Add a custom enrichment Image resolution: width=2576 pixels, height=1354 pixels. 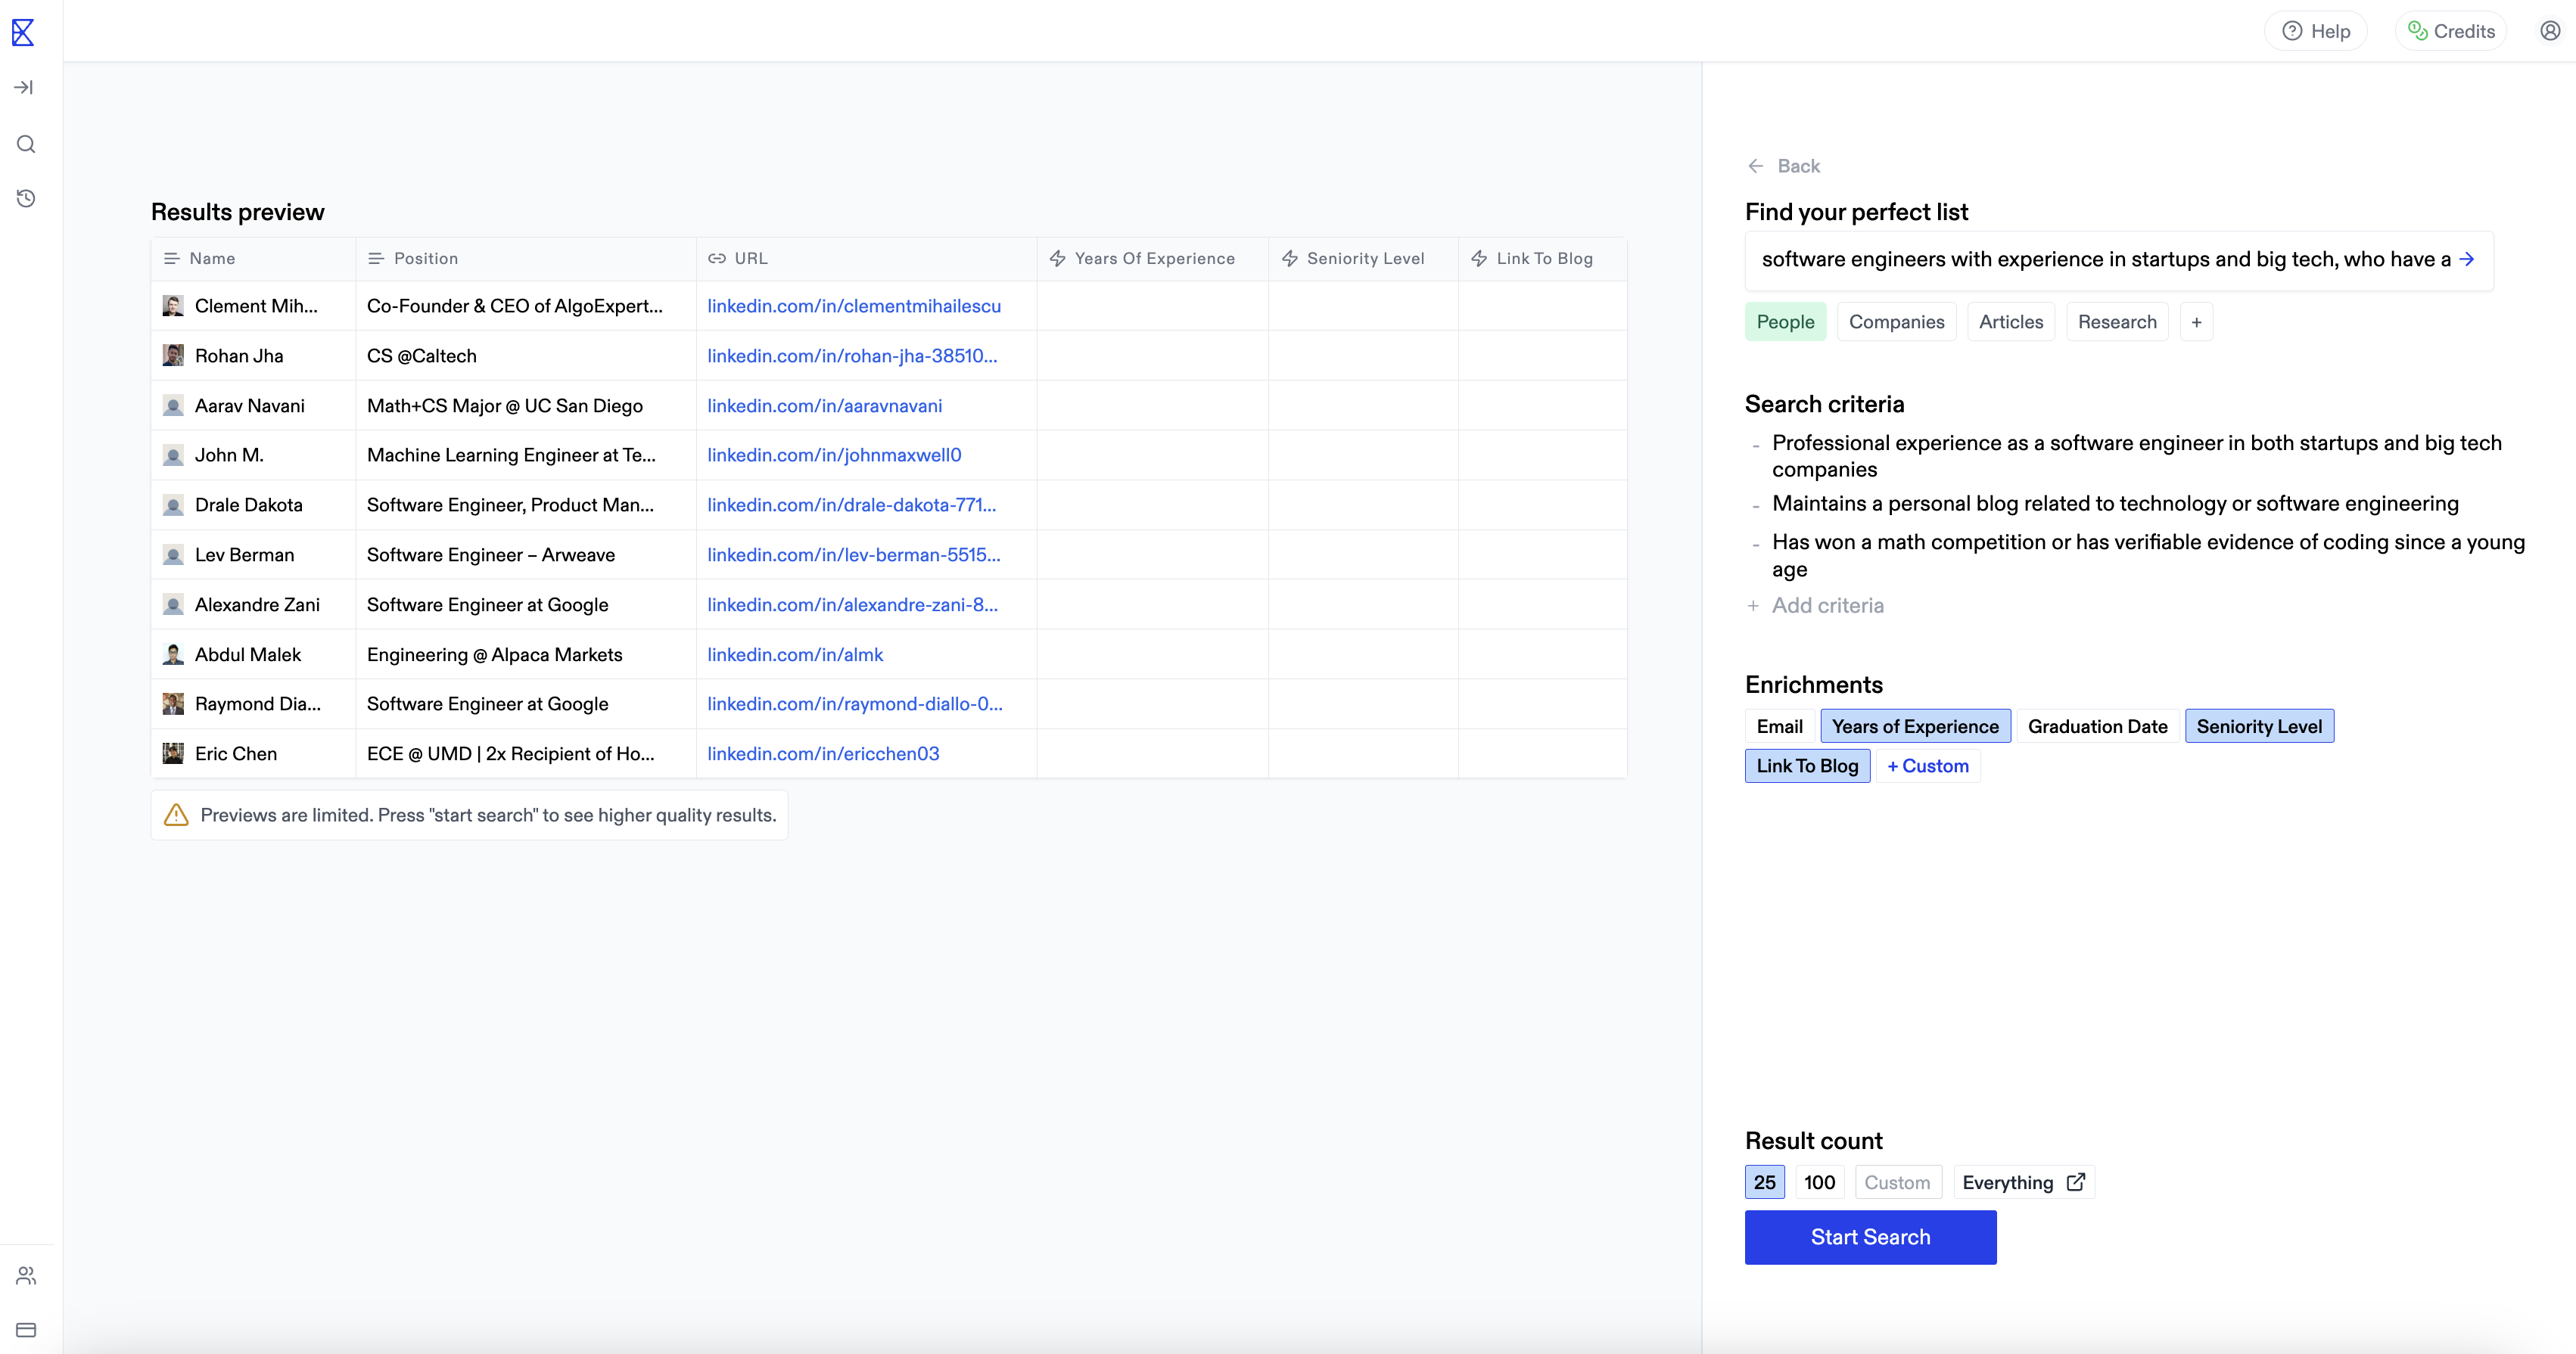coord(1927,766)
